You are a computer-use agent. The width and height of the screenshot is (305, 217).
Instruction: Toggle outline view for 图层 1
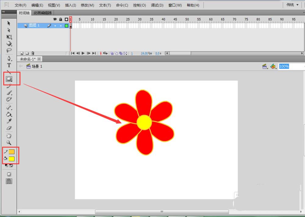pyautogui.click(x=66, y=26)
